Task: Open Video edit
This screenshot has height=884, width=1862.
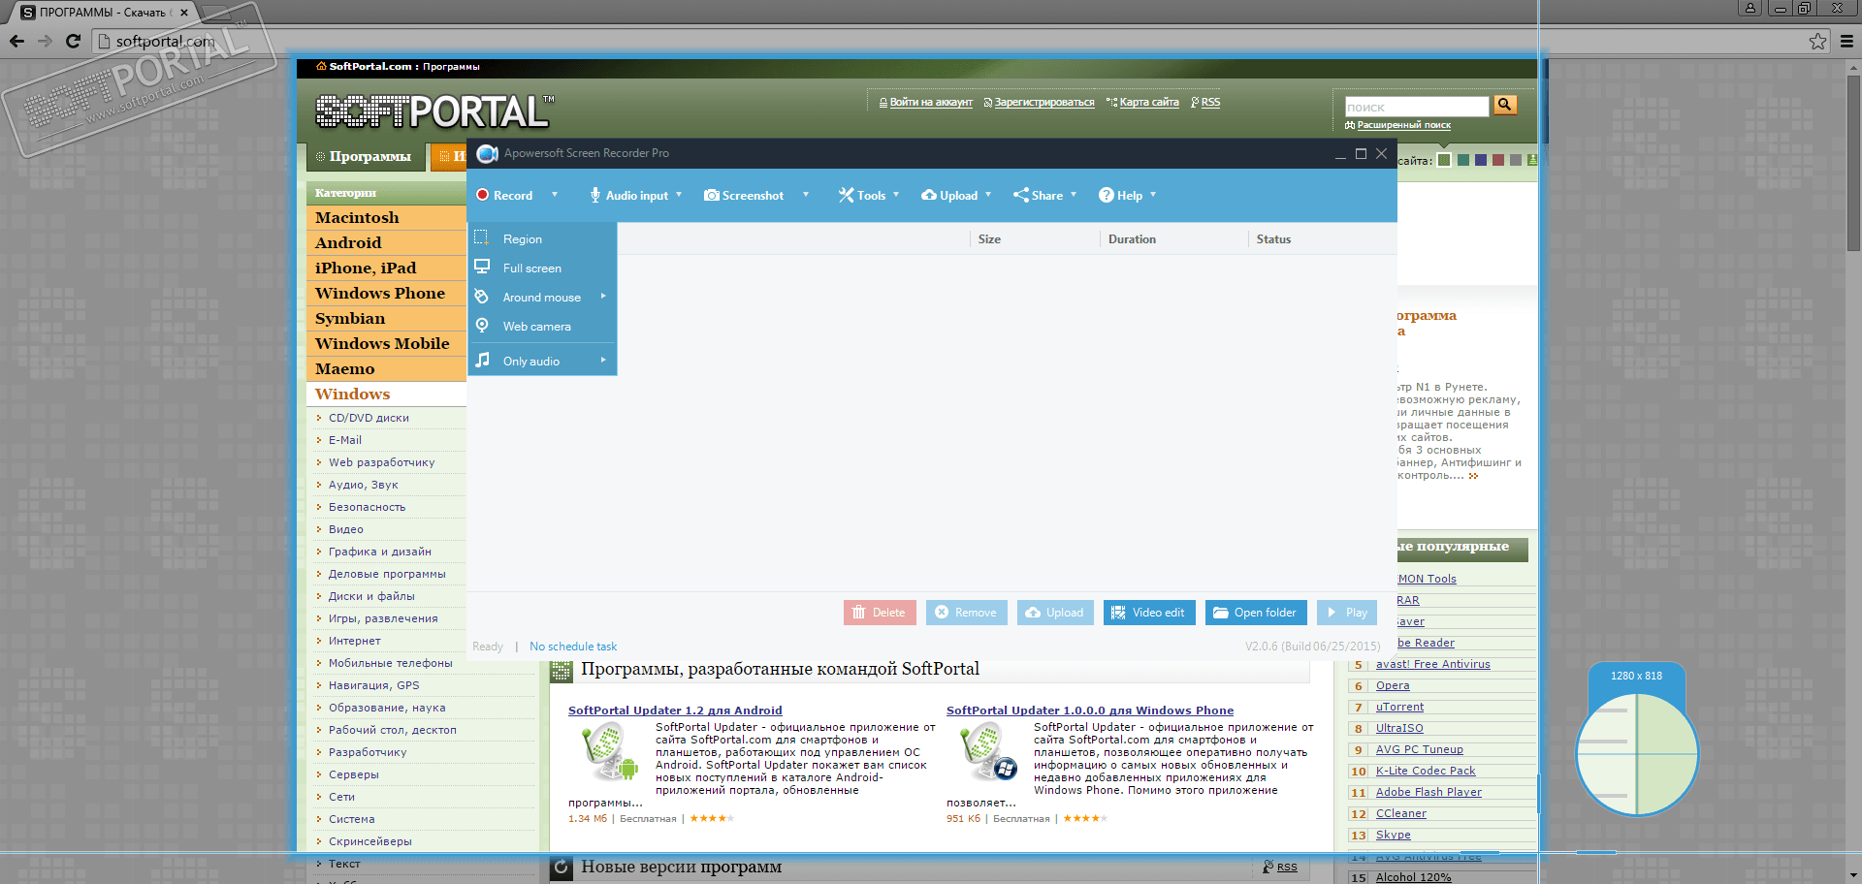Action: pyautogui.click(x=1149, y=613)
